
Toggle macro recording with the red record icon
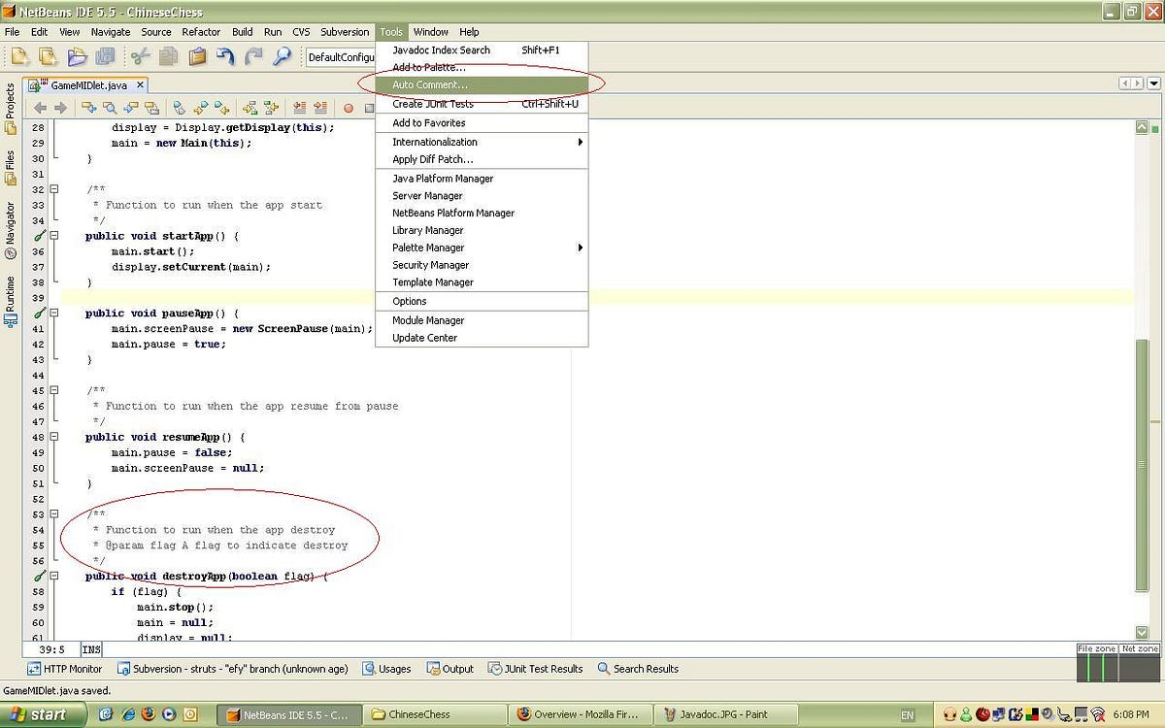tap(349, 108)
